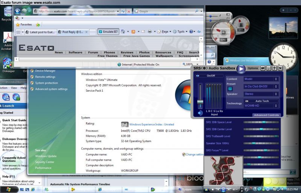
Task: Click the IE address bar URL field
Action: pyautogui.click(x=76, y=11)
